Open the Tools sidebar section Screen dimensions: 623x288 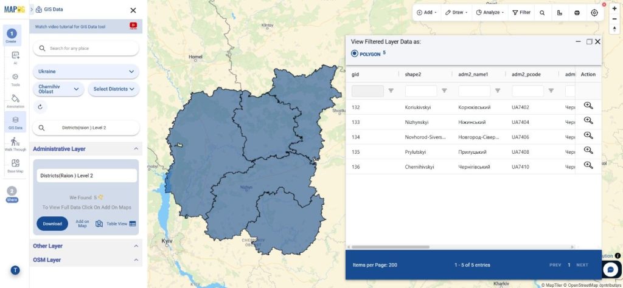coord(15,80)
